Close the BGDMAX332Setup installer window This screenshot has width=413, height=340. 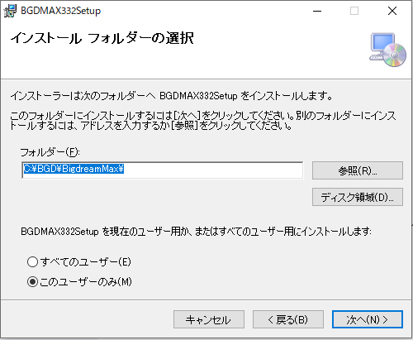(x=392, y=11)
